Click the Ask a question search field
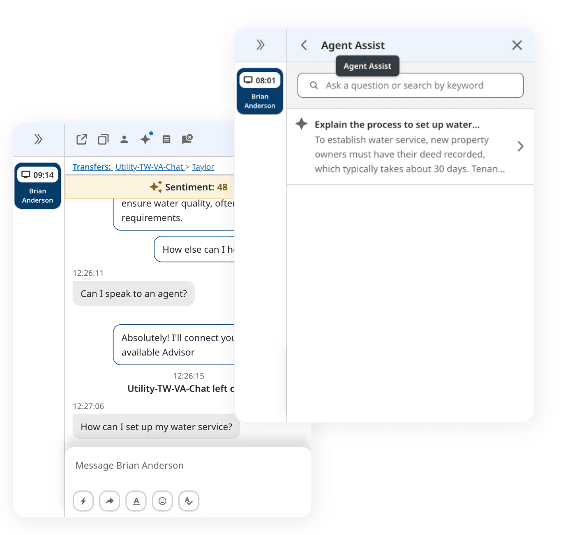The image size is (563, 535). click(411, 85)
